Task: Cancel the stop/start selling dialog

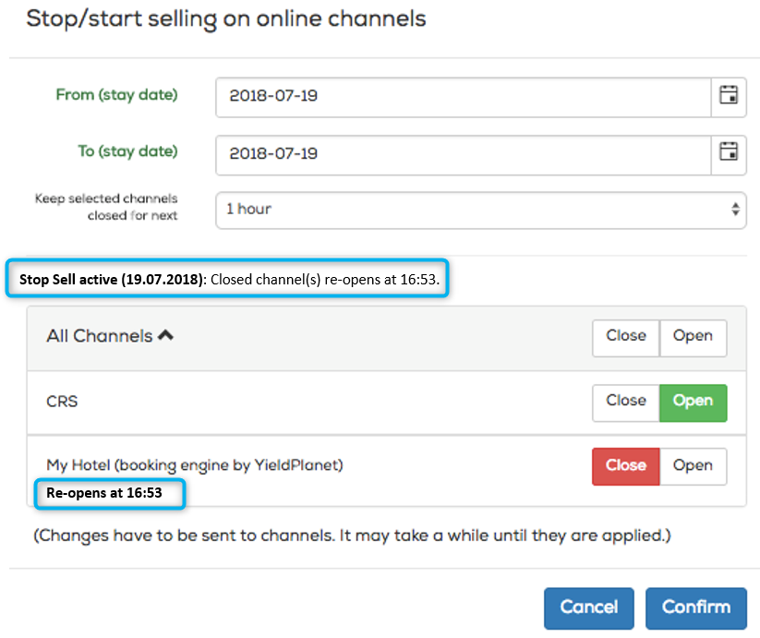Action: 588,608
